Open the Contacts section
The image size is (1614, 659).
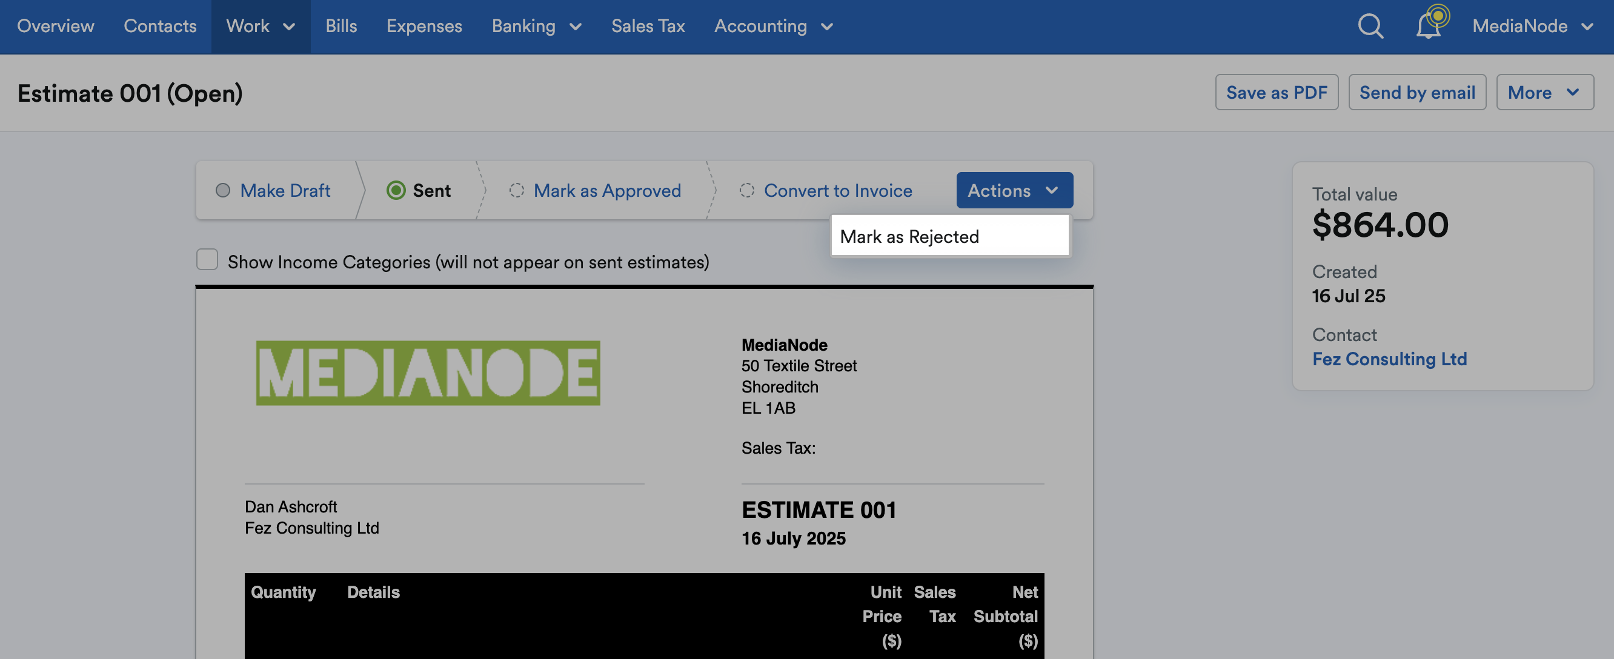(160, 26)
